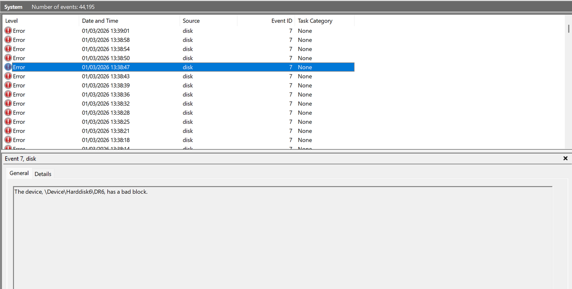Viewport: 572px width, 289px height.
Task: Click the System log title
Action: tap(13, 7)
